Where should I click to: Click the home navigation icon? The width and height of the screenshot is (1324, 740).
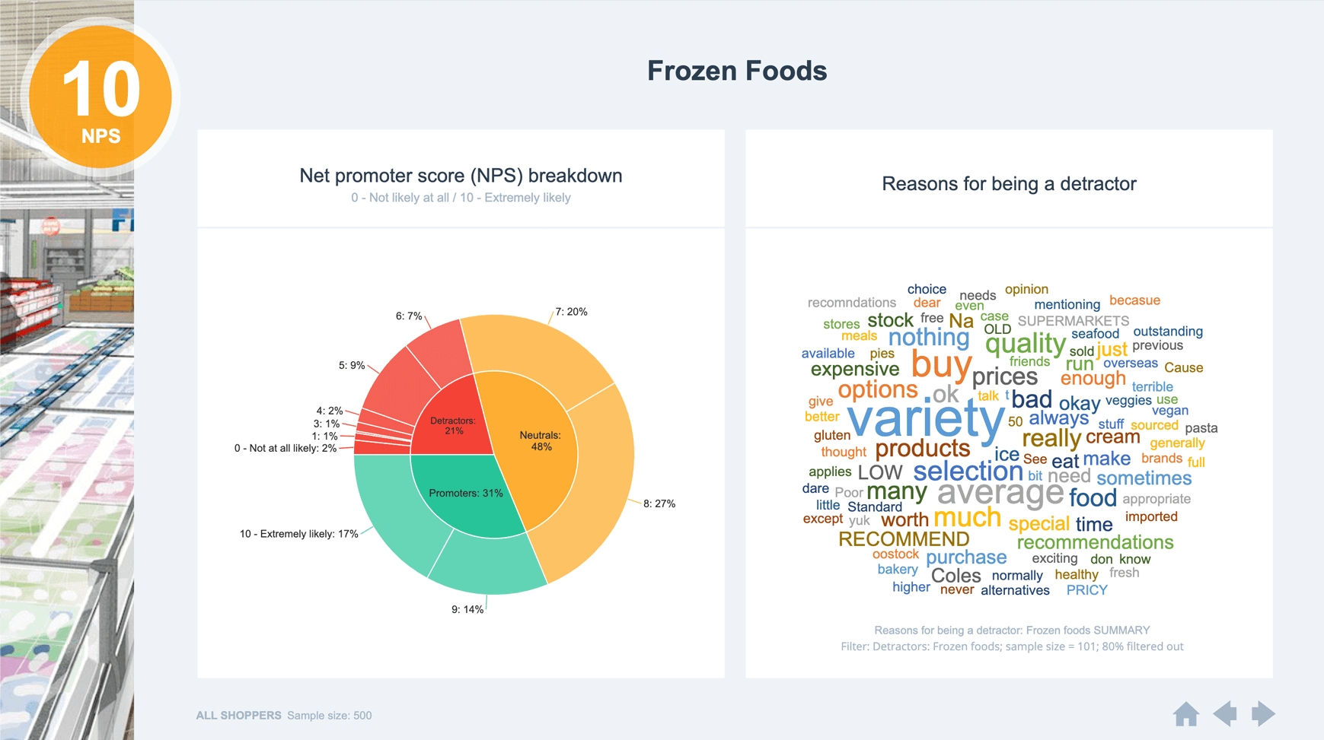coord(1188,714)
